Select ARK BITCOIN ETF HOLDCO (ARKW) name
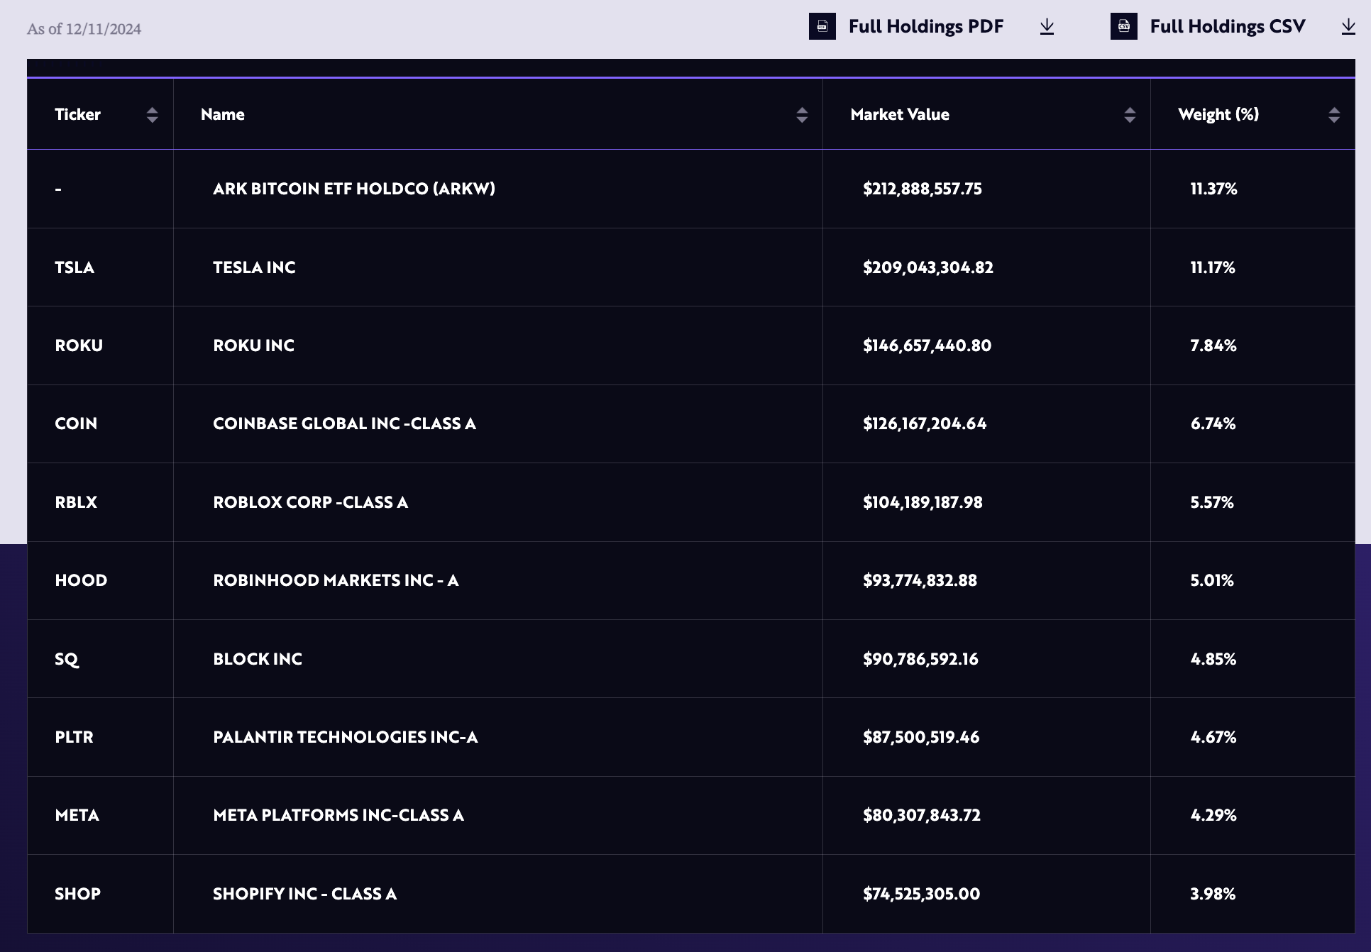This screenshot has height=952, width=1371. click(x=354, y=189)
